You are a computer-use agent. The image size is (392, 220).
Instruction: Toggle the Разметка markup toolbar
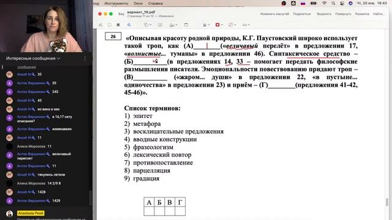362,14
